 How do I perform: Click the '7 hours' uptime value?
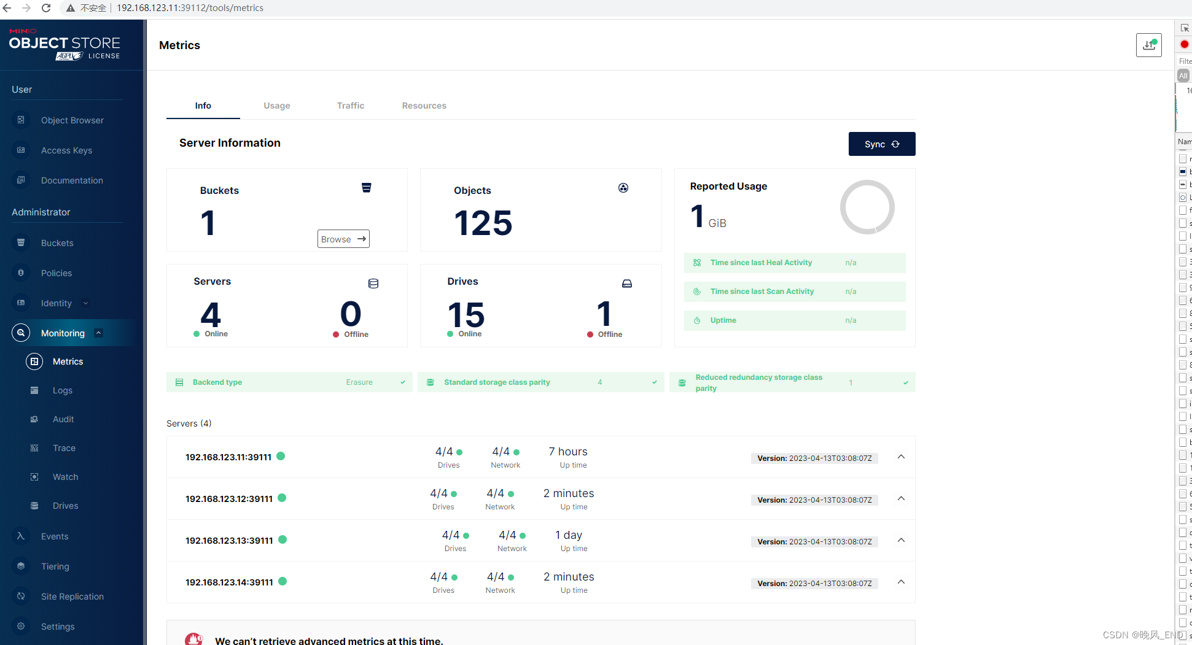pyautogui.click(x=568, y=452)
